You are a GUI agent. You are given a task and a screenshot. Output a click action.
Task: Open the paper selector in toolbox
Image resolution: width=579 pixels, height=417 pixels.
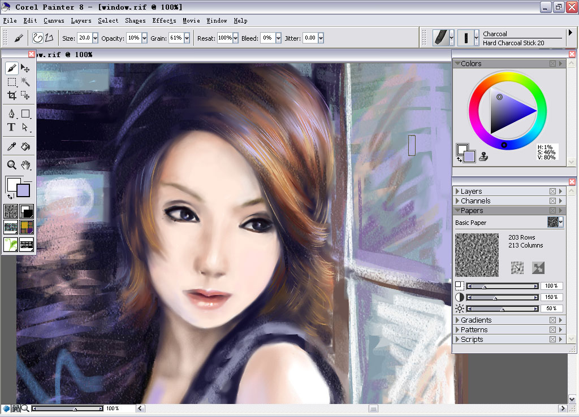coord(11,211)
